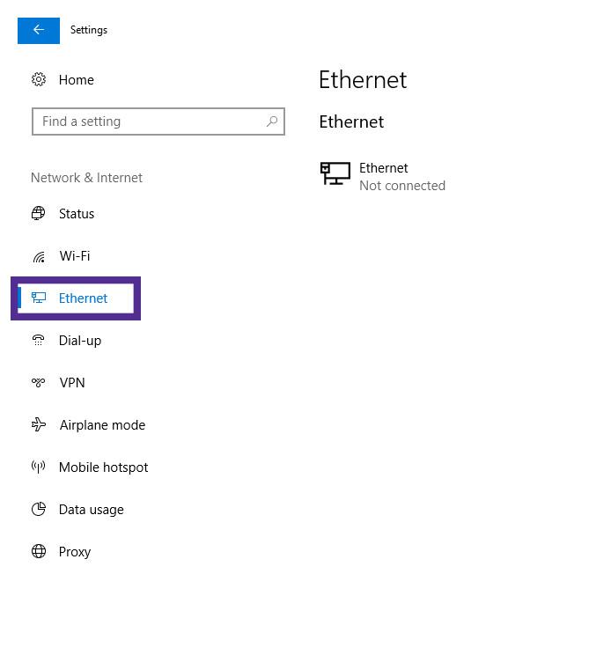The width and height of the screenshot is (596, 655).
Task: Click the search magnifier icon
Action: pyautogui.click(x=272, y=121)
